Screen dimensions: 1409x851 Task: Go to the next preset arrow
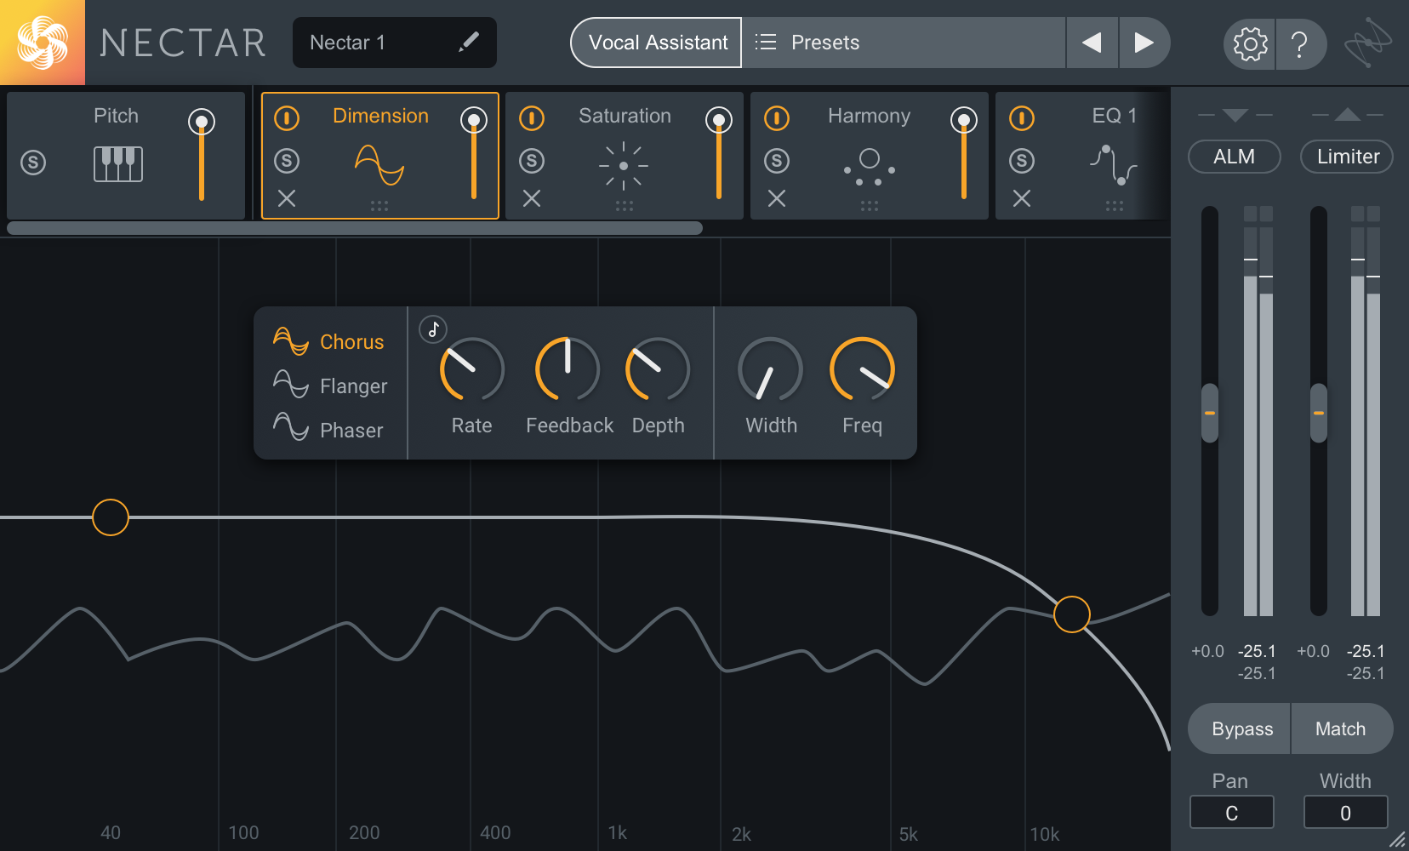[1144, 43]
